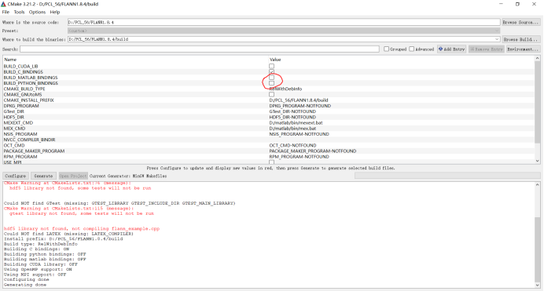544x291 pixels.
Task: Toggle BUILD_CUDA_LIB checkbox
Action: point(272,66)
